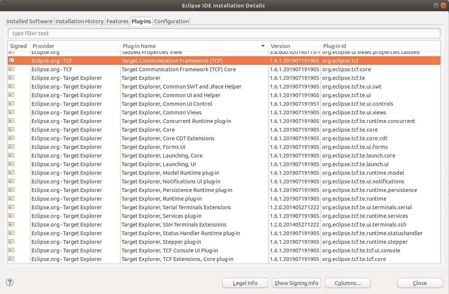The height and width of the screenshot is (294, 449).
Task: Select 'Target Explorer, Launching, Core' name
Action: coord(162,156)
